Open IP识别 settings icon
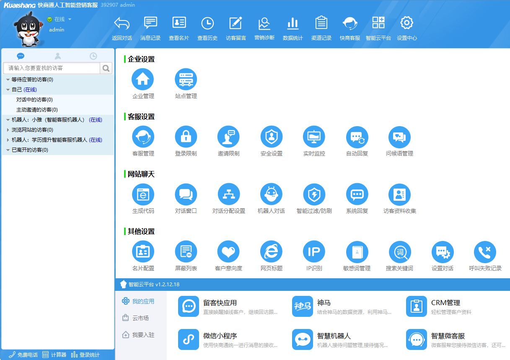510x360 pixels. tap(314, 252)
